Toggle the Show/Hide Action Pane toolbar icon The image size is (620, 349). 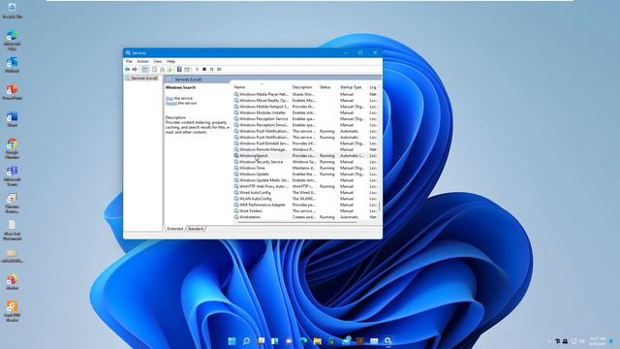click(x=187, y=69)
